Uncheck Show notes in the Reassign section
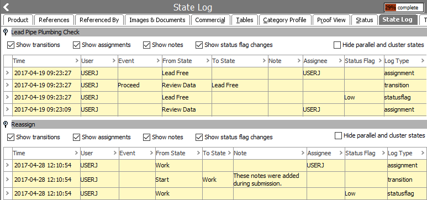Image resolution: width=427 pixels, height=200 pixels. pyautogui.click(x=147, y=138)
